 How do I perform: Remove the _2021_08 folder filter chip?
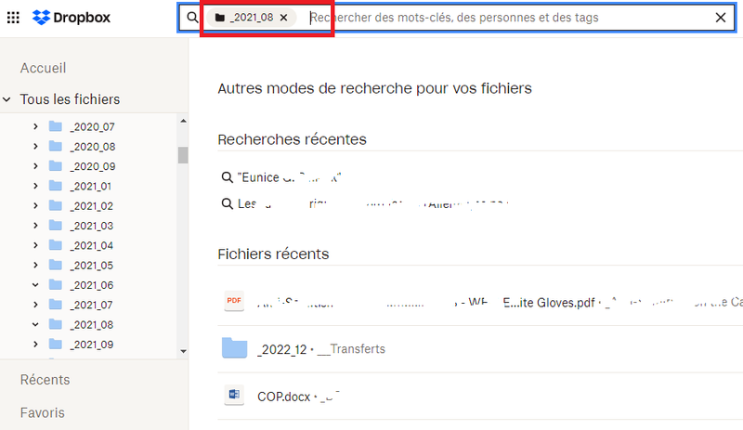pyautogui.click(x=284, y=18)
